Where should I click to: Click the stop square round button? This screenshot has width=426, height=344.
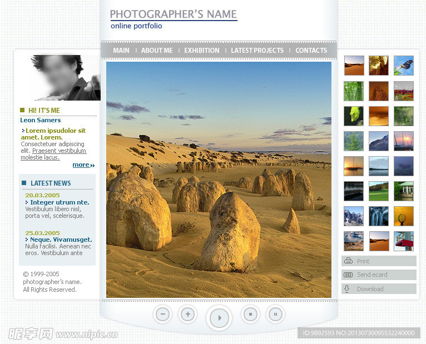(250, 314)
